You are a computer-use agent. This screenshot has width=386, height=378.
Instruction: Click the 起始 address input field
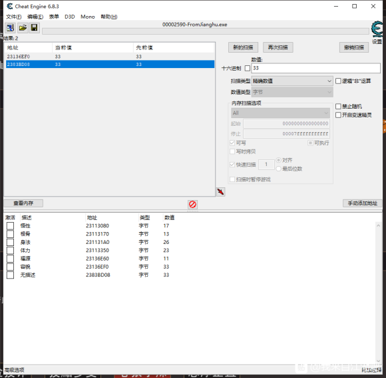pos(287,123)
